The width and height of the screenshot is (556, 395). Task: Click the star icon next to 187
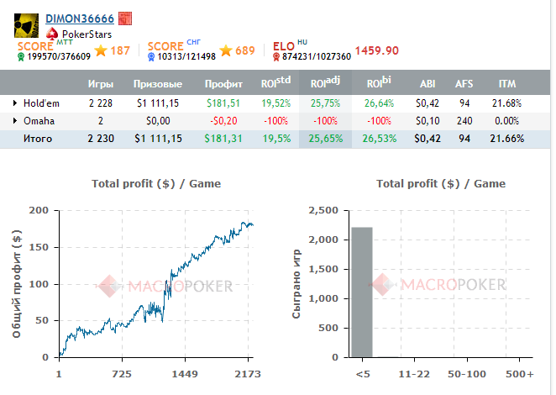(101, 50)
